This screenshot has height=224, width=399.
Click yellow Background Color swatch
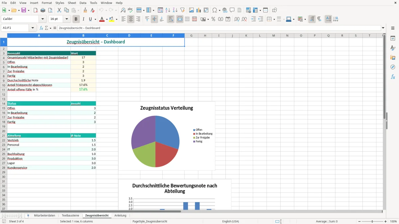coord(112,19)
